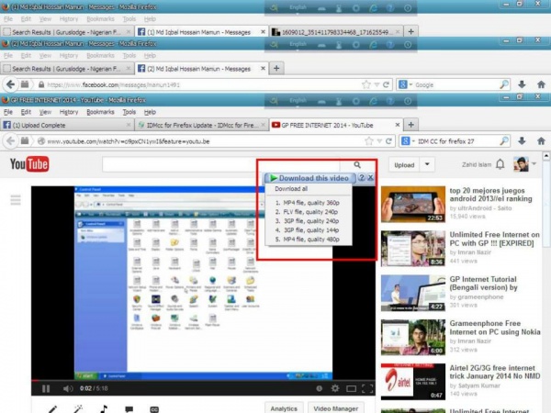The height and width of the screenshot is (413, 551).
Task: Click the YouTube search input field
Action: click(220, 164)
